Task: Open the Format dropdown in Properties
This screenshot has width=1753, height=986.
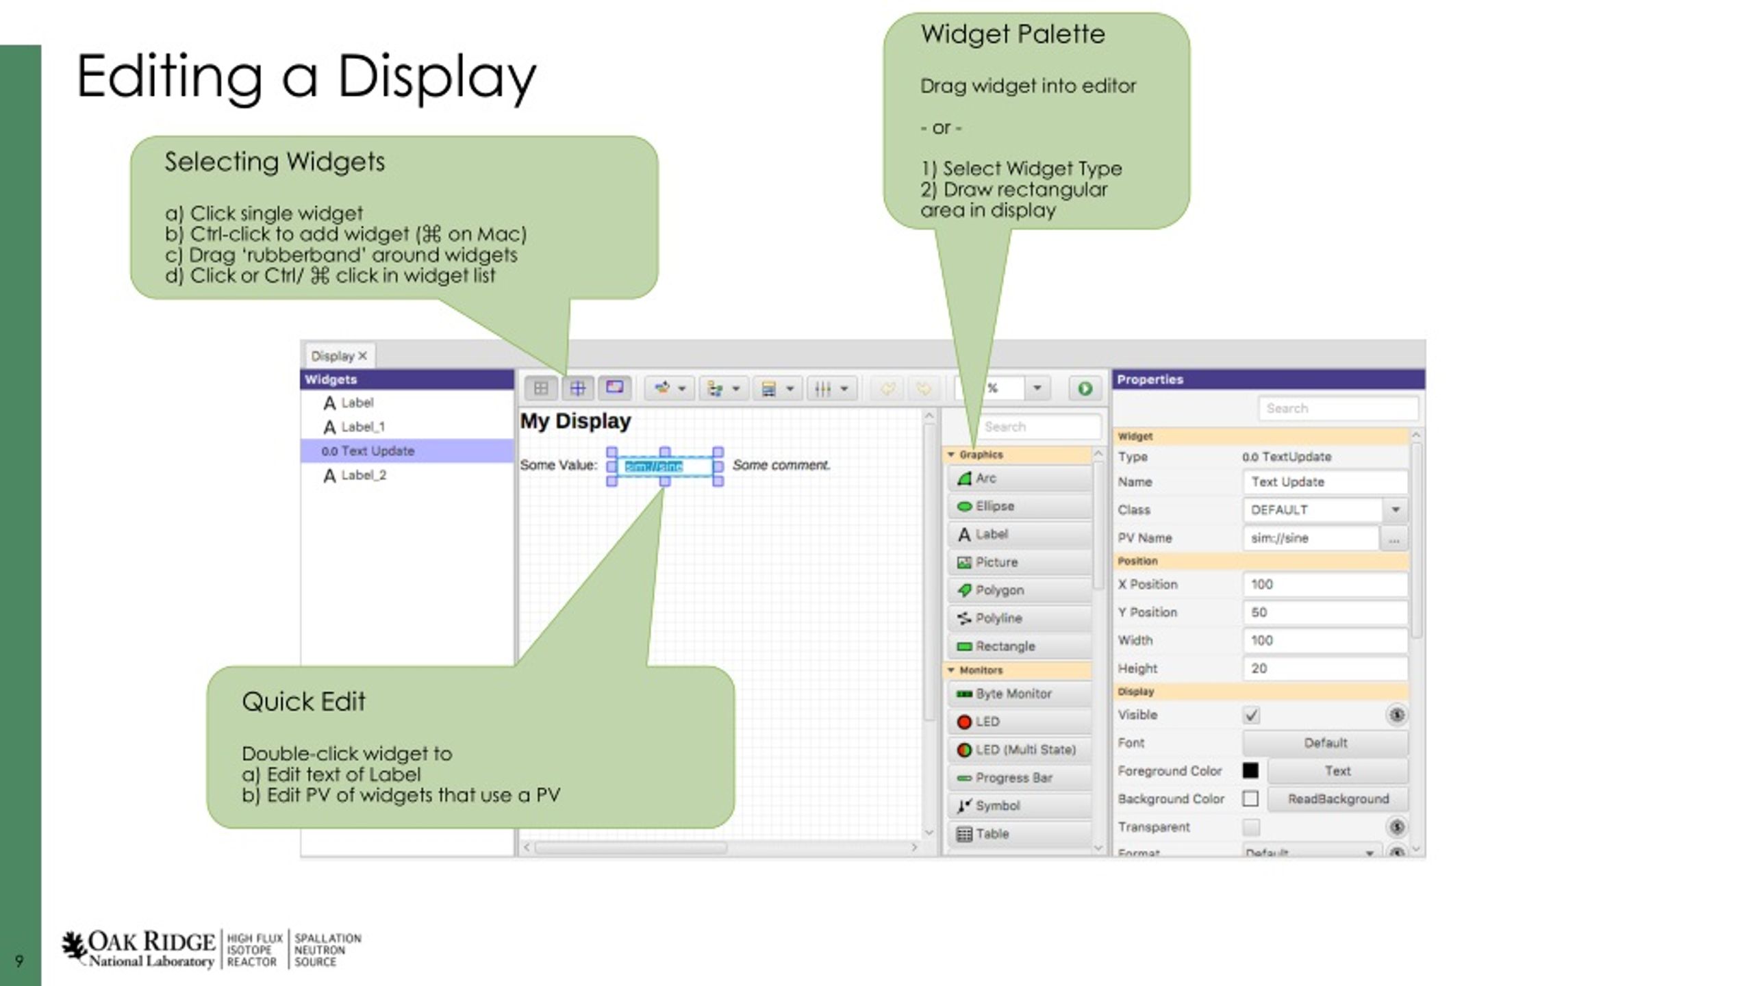Action: point(1311,852)
